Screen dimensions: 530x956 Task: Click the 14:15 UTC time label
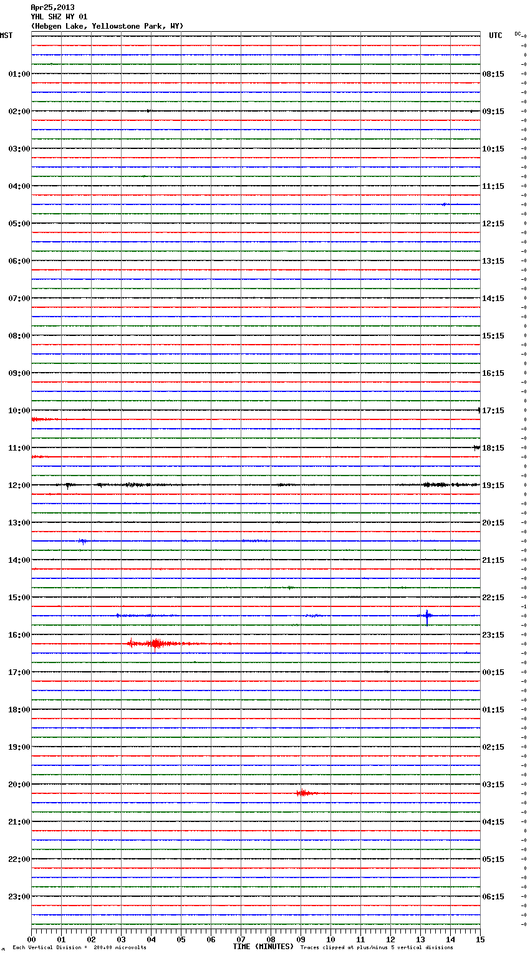coord(493,299)
